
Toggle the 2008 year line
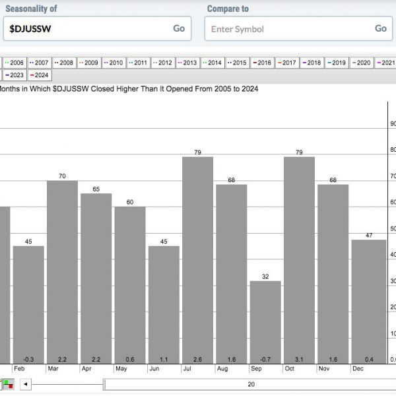64,63
